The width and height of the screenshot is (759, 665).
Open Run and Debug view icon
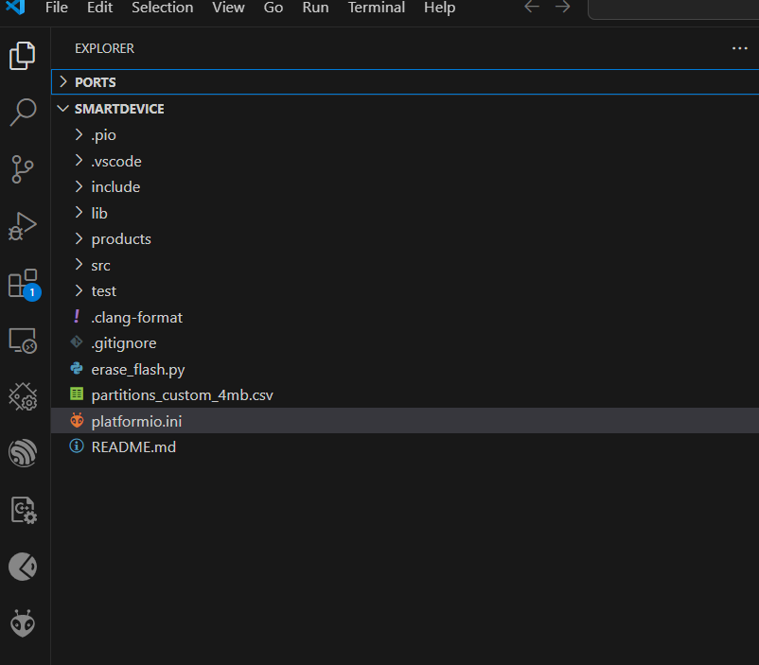(23, 226)
